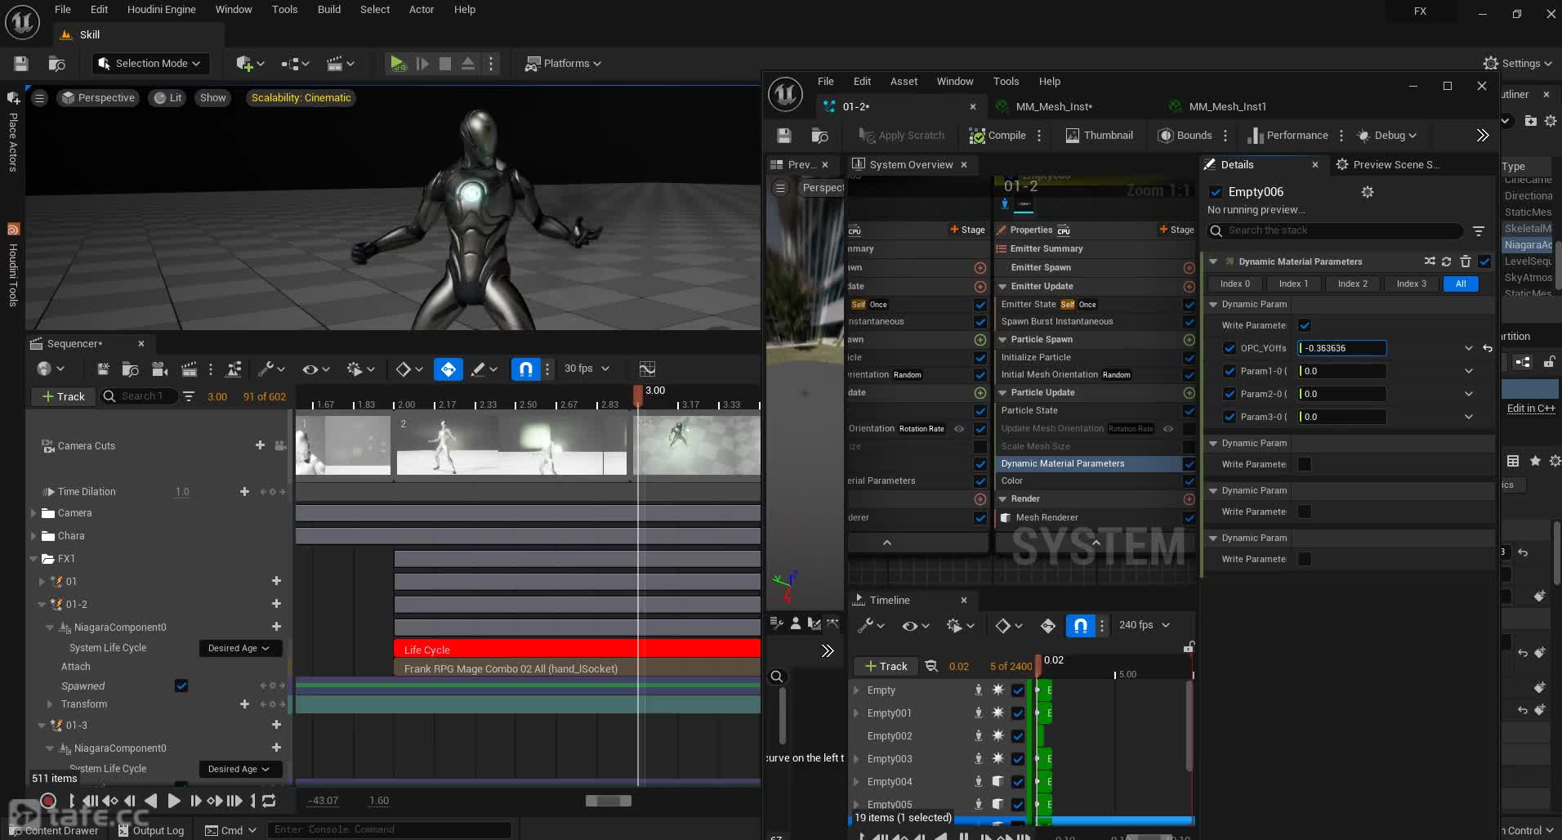Toggle the Param3-0 checkbox
This screenshot has width=1562, height=840.
(1230, 417)
